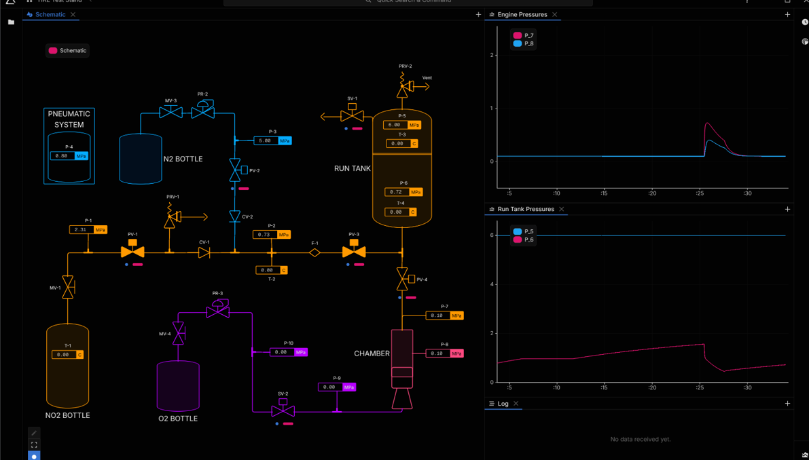Click the P-3 value display 5.00 MPa
This screenshot has width=809, height=460.
272,140
